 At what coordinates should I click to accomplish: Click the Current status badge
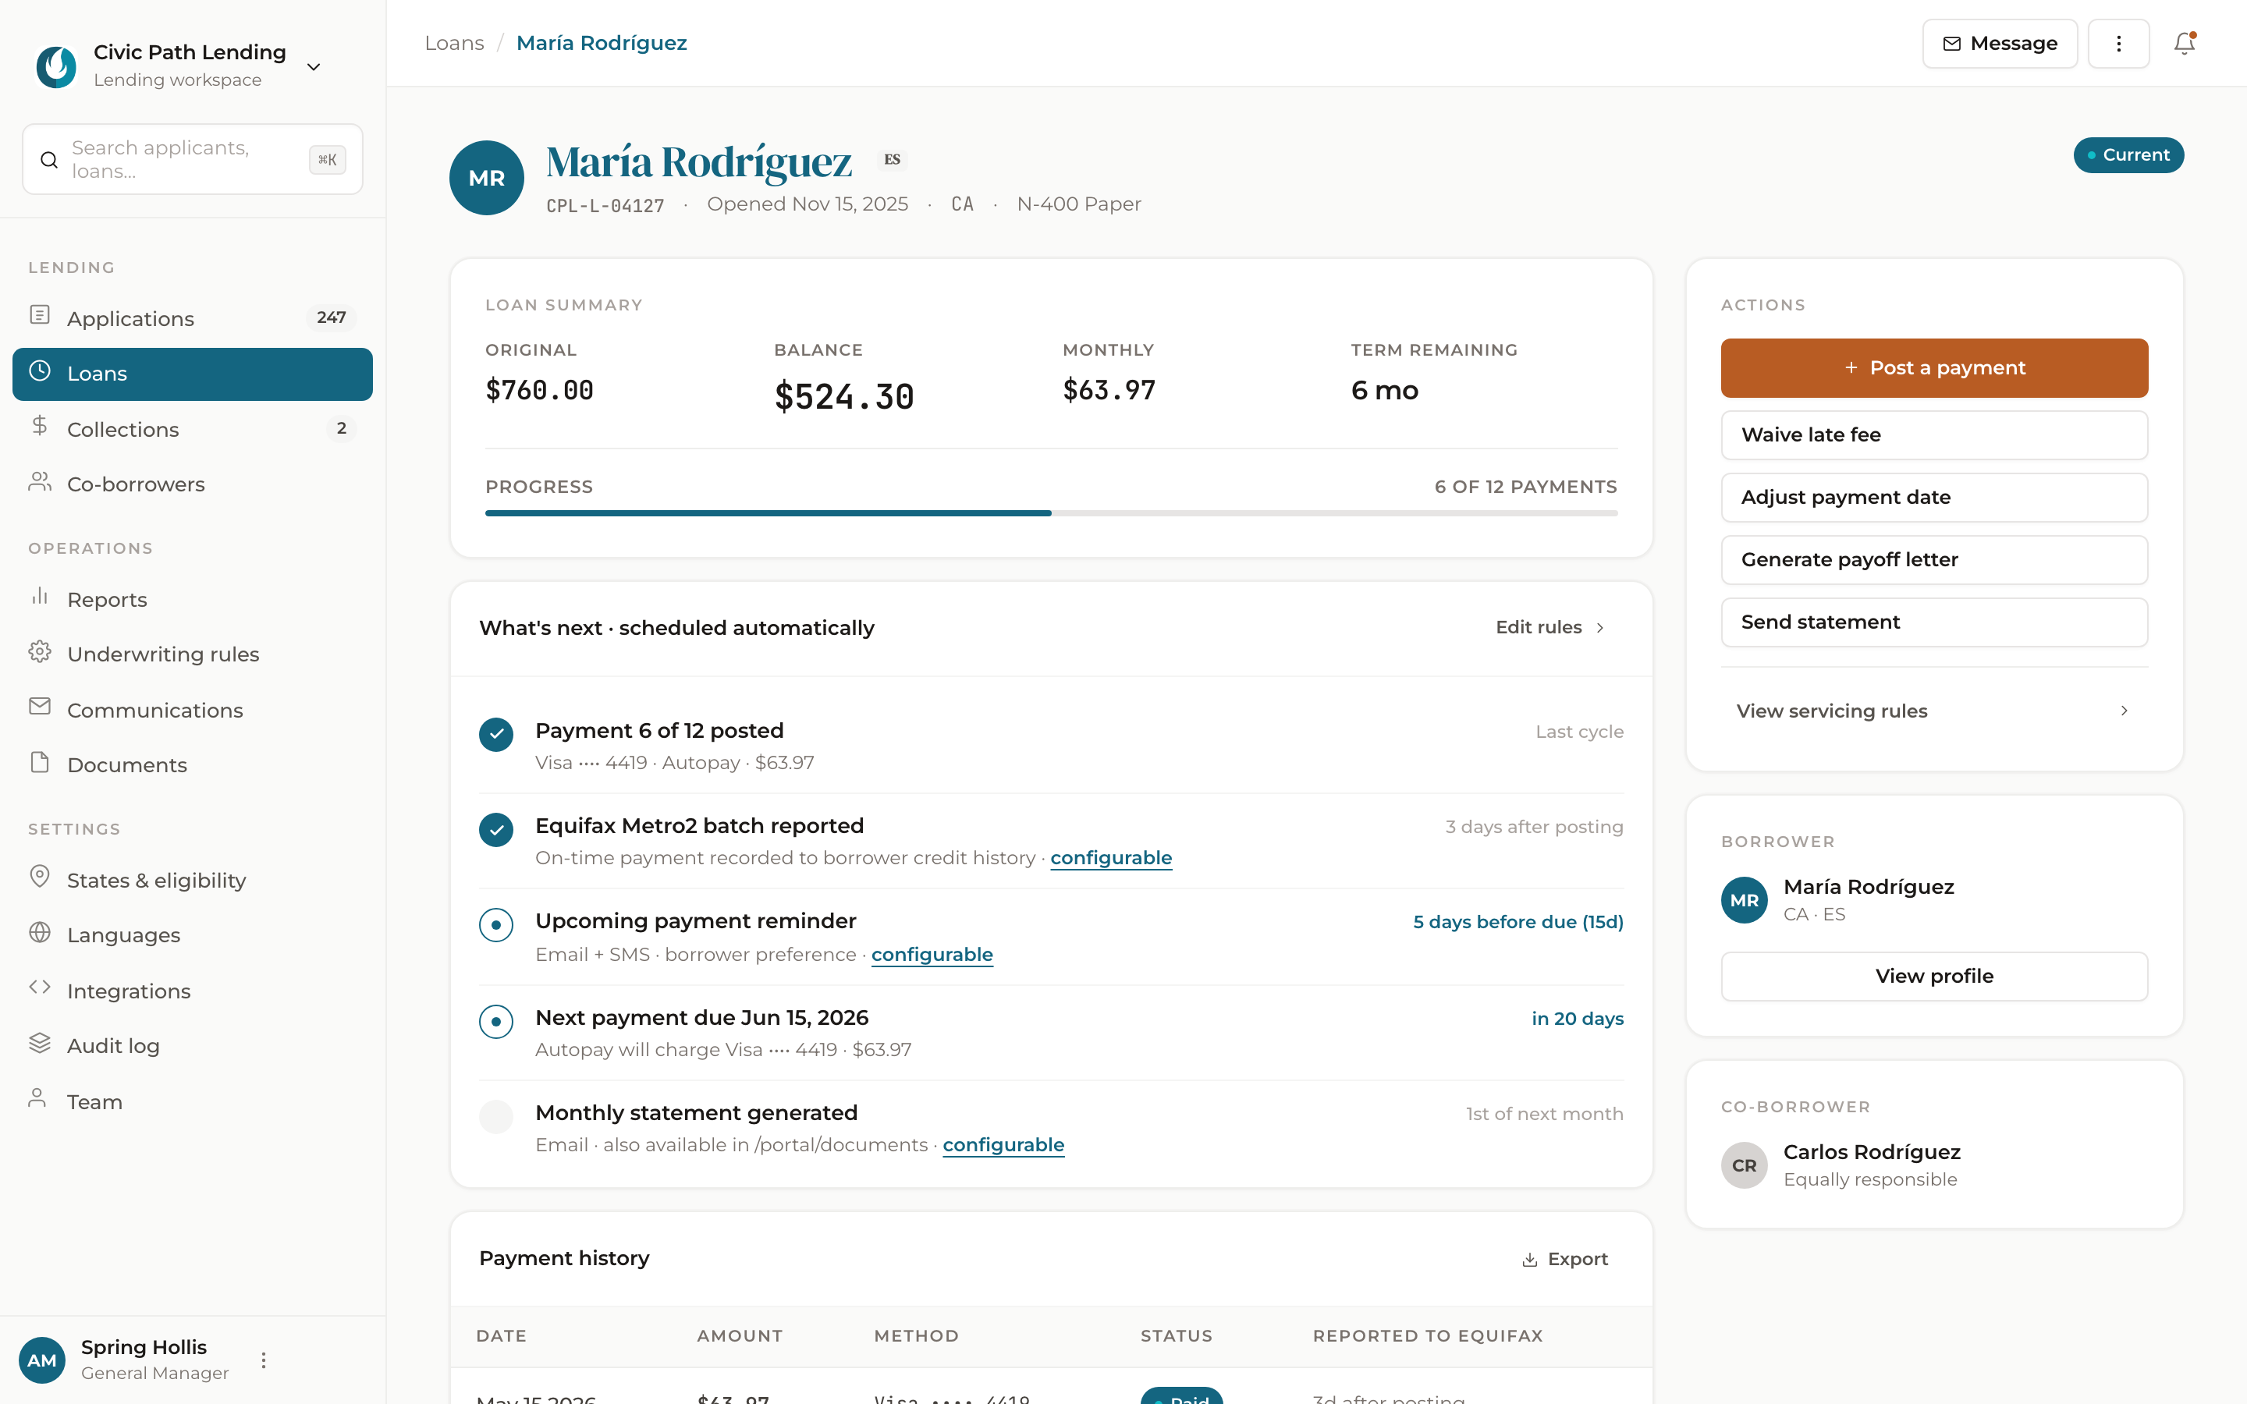point(2128,155)
